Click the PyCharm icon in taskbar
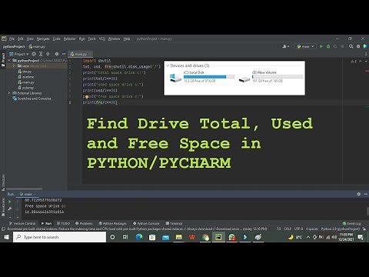The width and height of the screenshot is (369, 277). pyautogui.click(x=218, y=237)
